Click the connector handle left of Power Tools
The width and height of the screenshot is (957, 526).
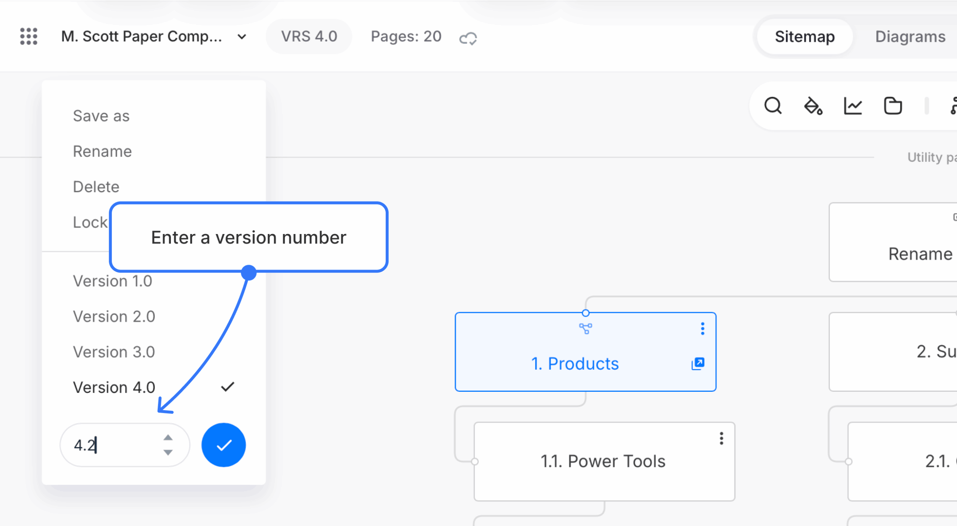pos(475,461)
